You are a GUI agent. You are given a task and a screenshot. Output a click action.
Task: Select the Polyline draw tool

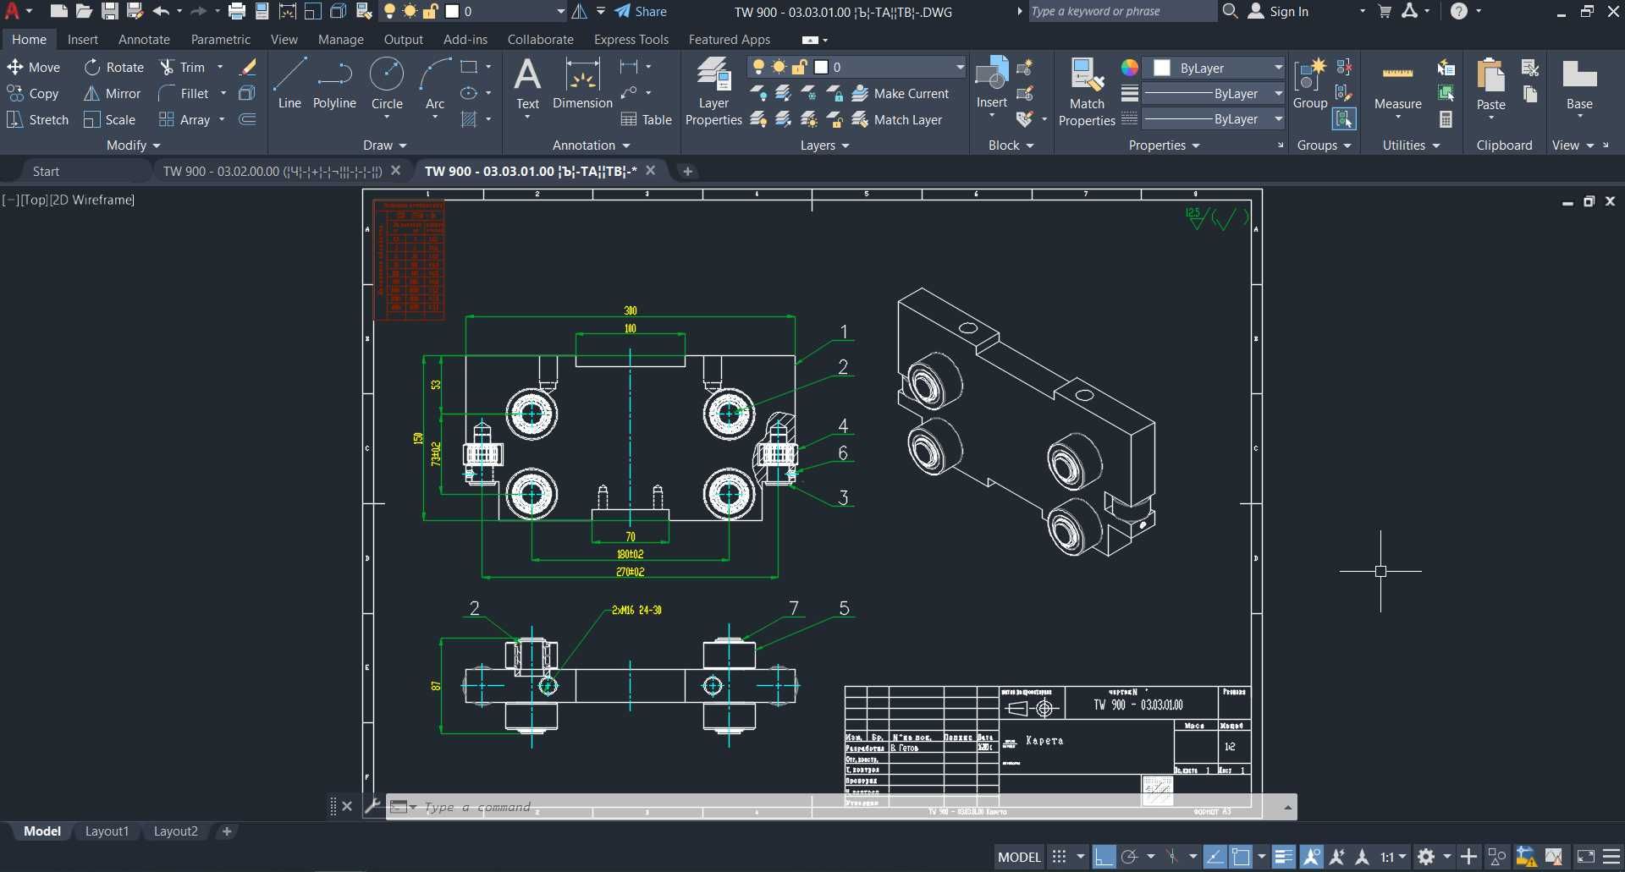coord(334,84)
